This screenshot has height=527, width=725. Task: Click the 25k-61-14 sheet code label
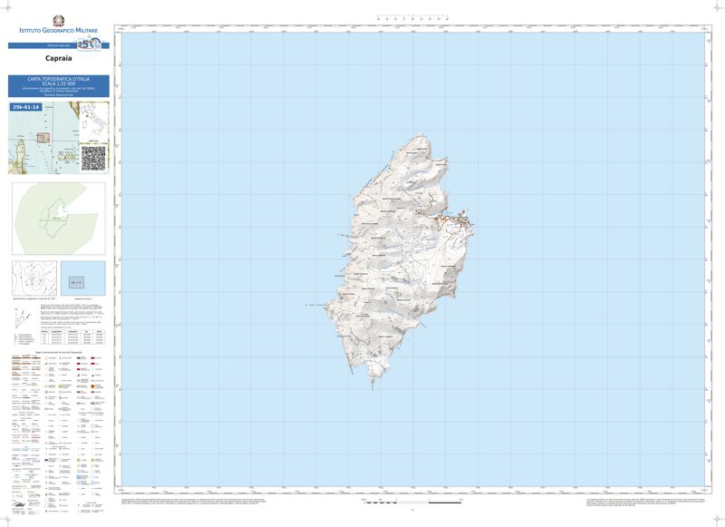click(x=26, y=107)
